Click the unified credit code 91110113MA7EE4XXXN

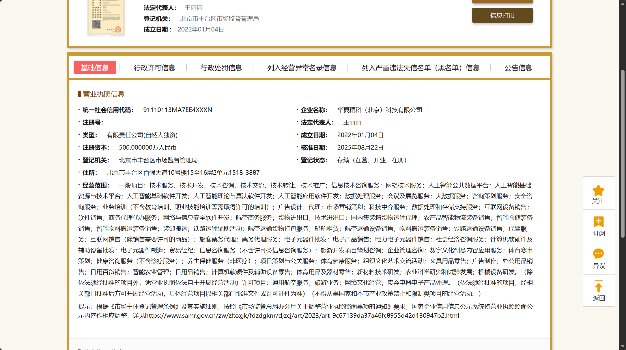click(x=177, y=110)
